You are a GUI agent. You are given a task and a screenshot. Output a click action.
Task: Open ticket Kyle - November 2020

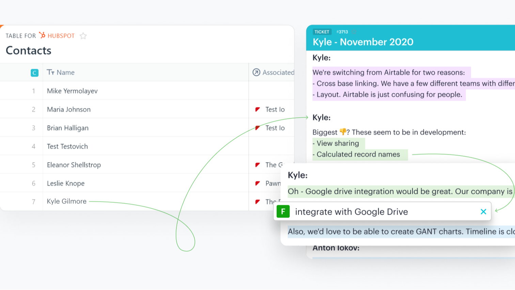(363, 42)
